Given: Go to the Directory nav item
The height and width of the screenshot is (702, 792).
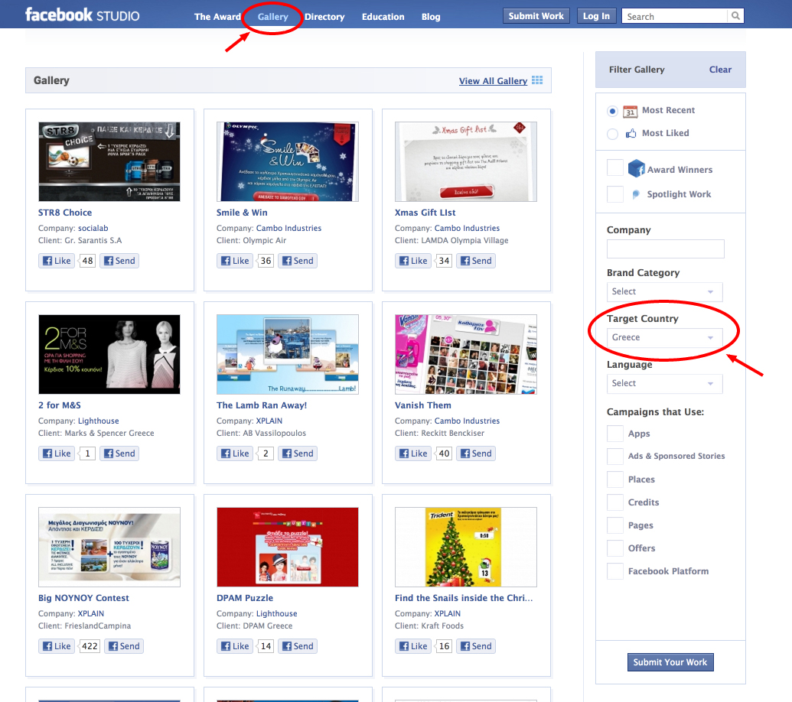Looking at the screenshot, I should pos(324,17).
